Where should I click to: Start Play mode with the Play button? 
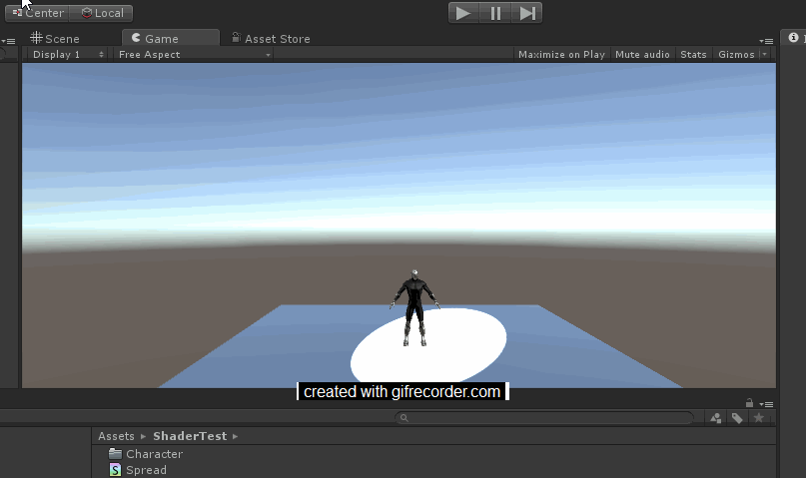click(x=463, y=13)
